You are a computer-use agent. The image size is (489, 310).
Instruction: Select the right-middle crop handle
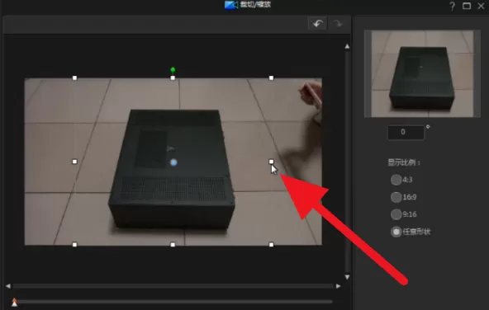tap(271, 162)
